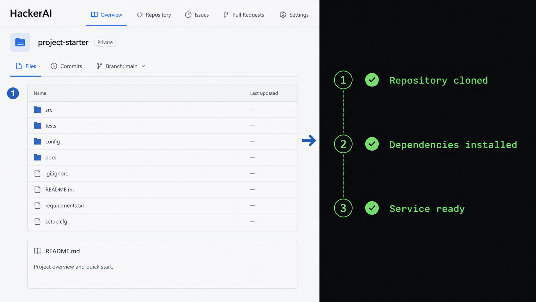The height and width of the screenshot is (302, 536).
Task: Open the Settings tab
Action: 294,15
